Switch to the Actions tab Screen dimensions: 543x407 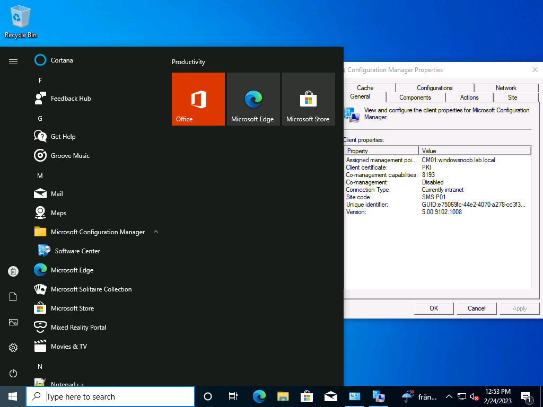(x=469, y=98)
